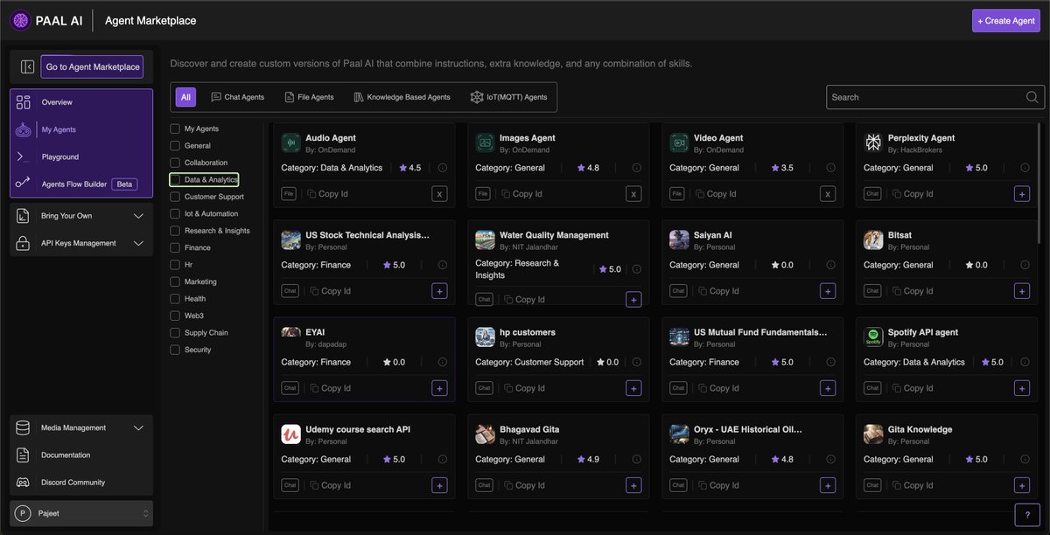Screen dimensions: 1050x535
Task: Click the Create Agent button
Action: click(x=1006, y=21)
